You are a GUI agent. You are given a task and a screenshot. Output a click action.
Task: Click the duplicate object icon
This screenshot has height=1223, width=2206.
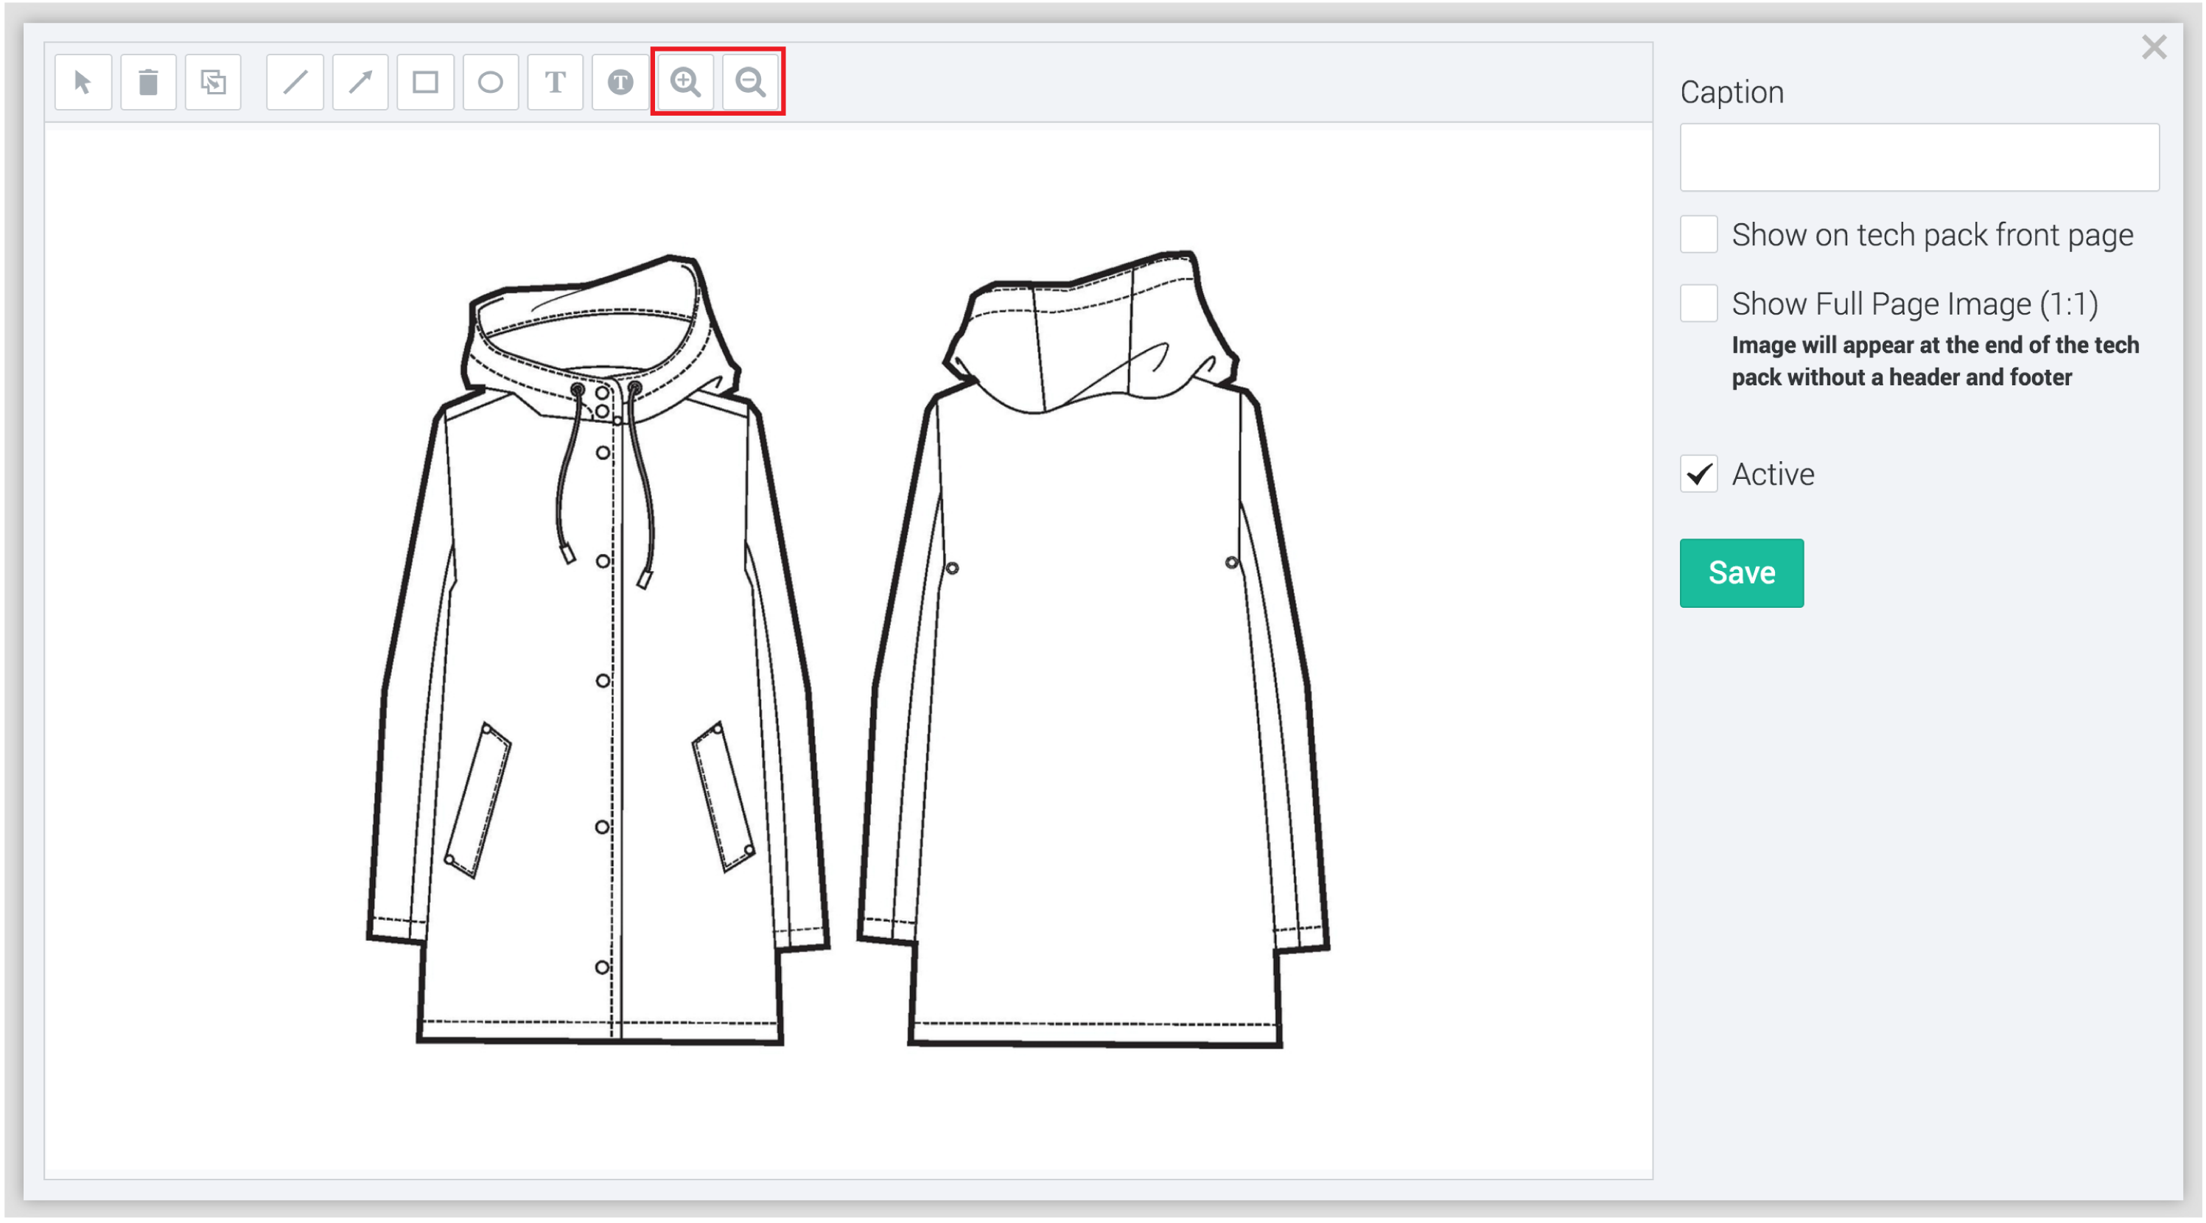tap(213, 83)
